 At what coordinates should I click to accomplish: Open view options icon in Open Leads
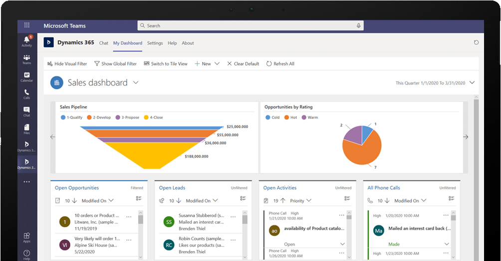(243, 198)
